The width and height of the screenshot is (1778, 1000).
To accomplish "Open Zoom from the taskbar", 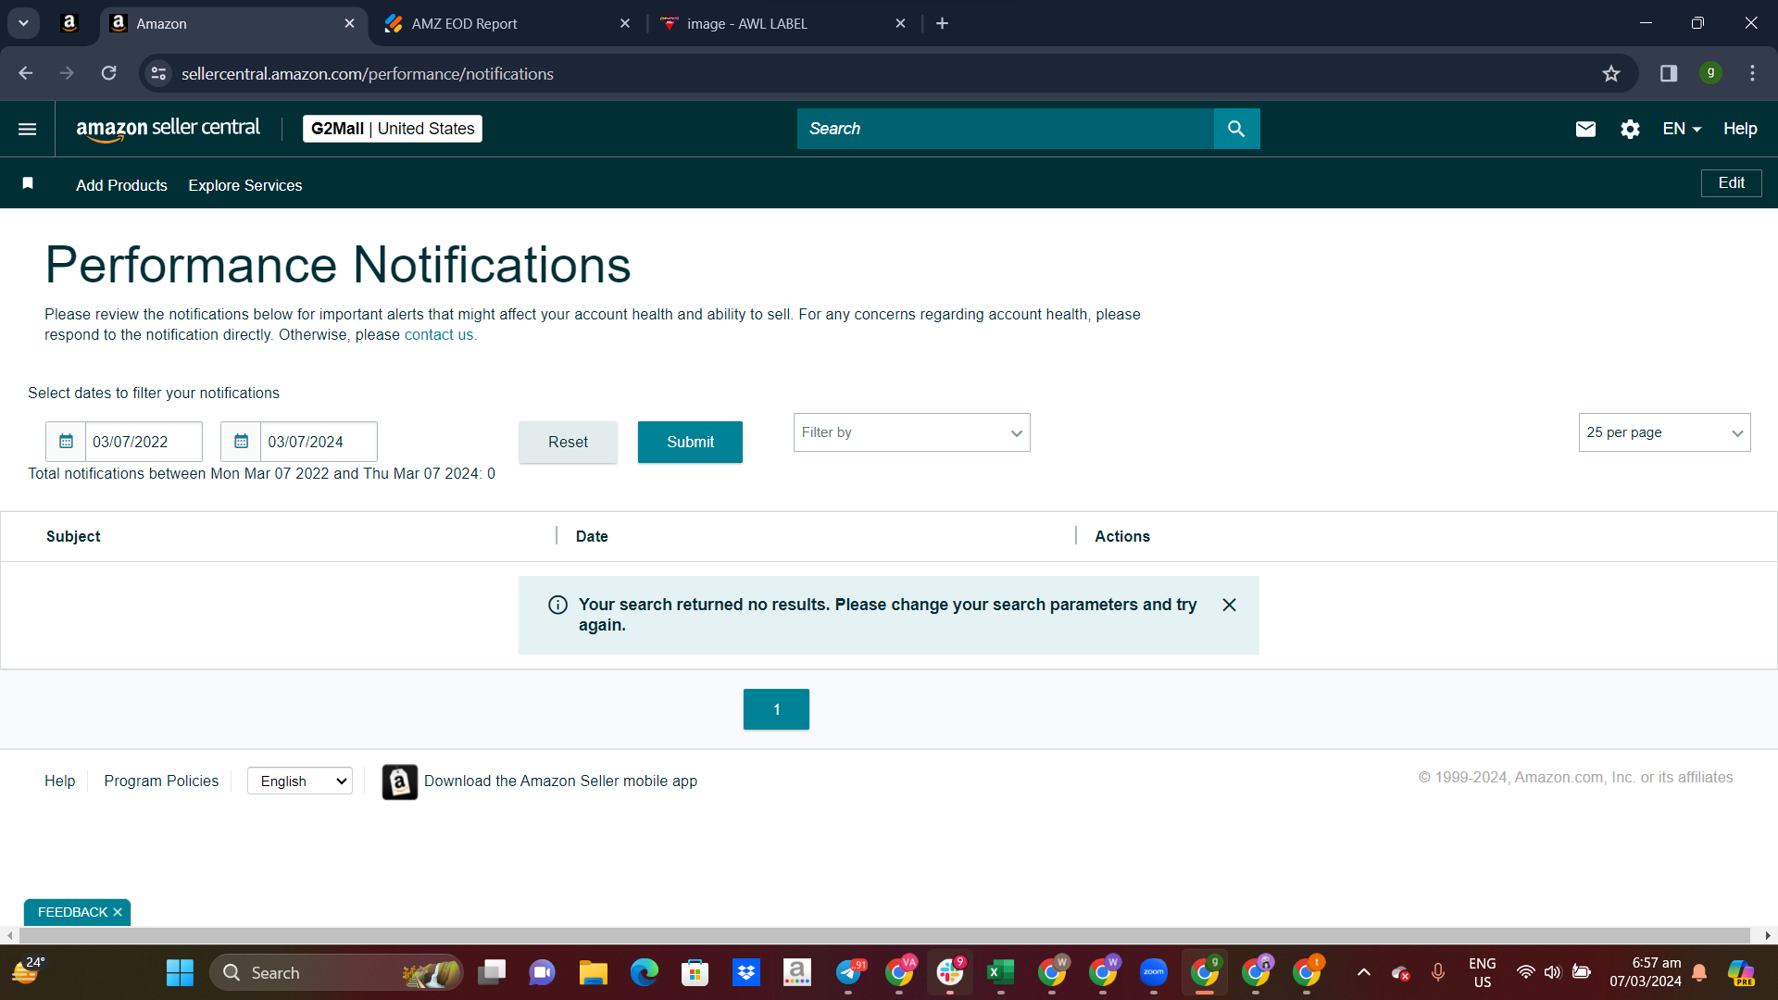I will [x=1154, y=972].
